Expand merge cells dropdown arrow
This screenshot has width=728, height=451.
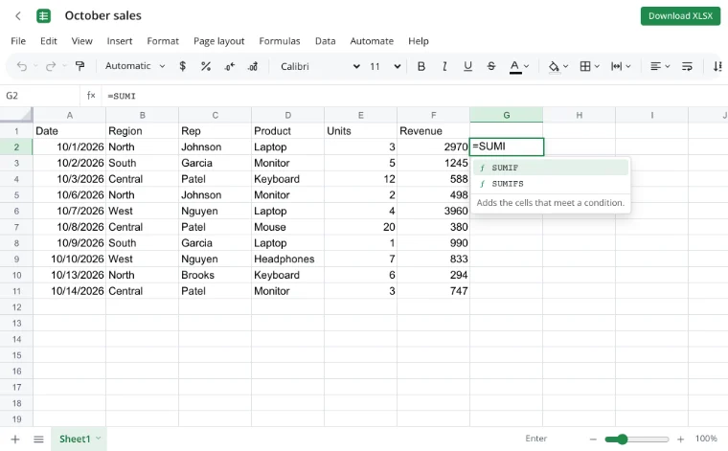[628, 66]
